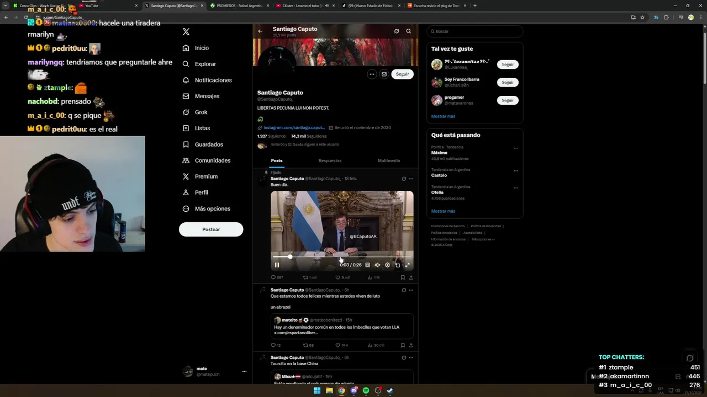The width and height of the screenshot is (707, 397).
Task: Enter fullscreen on the video
Action: (408, 265)
